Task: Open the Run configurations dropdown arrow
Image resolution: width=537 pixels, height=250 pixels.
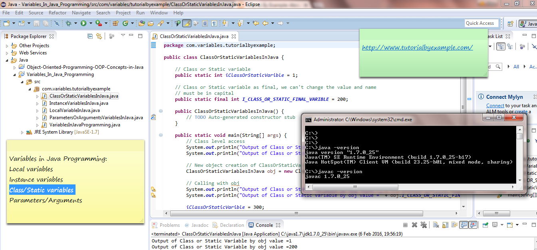Action: [91, 23]
